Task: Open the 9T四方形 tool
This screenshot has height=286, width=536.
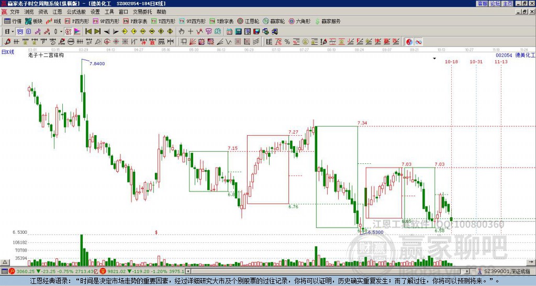Action: tap(193, 21)
